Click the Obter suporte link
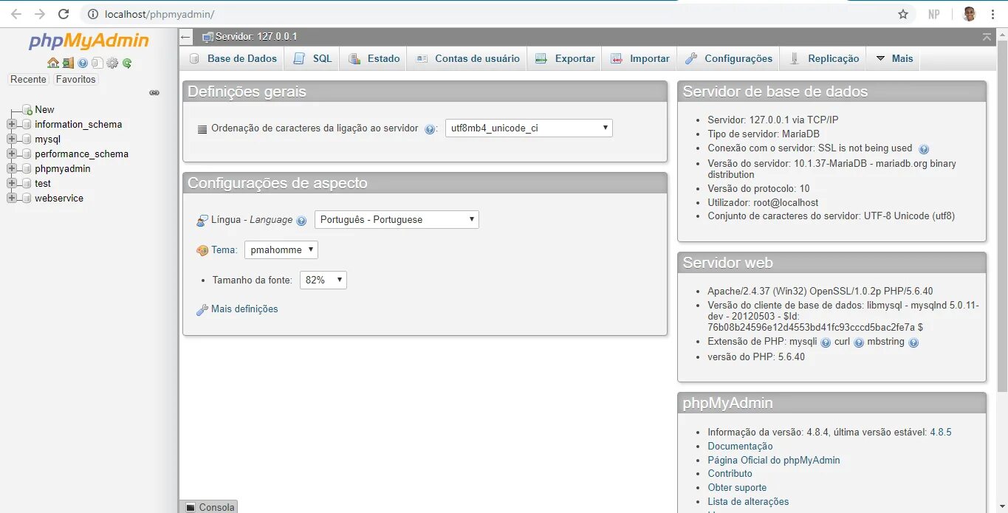The width and height of the screenshot is (1008, 513). pos(737,487)
